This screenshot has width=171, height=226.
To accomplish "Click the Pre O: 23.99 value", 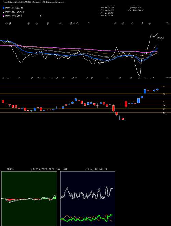I will tap(107, 7).
